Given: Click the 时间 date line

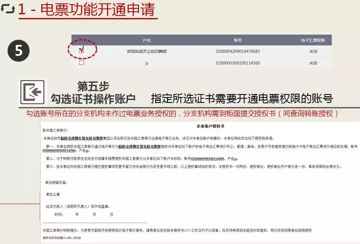Looking at the screenshot, I should pyautogui.click(x=84, y=215).
